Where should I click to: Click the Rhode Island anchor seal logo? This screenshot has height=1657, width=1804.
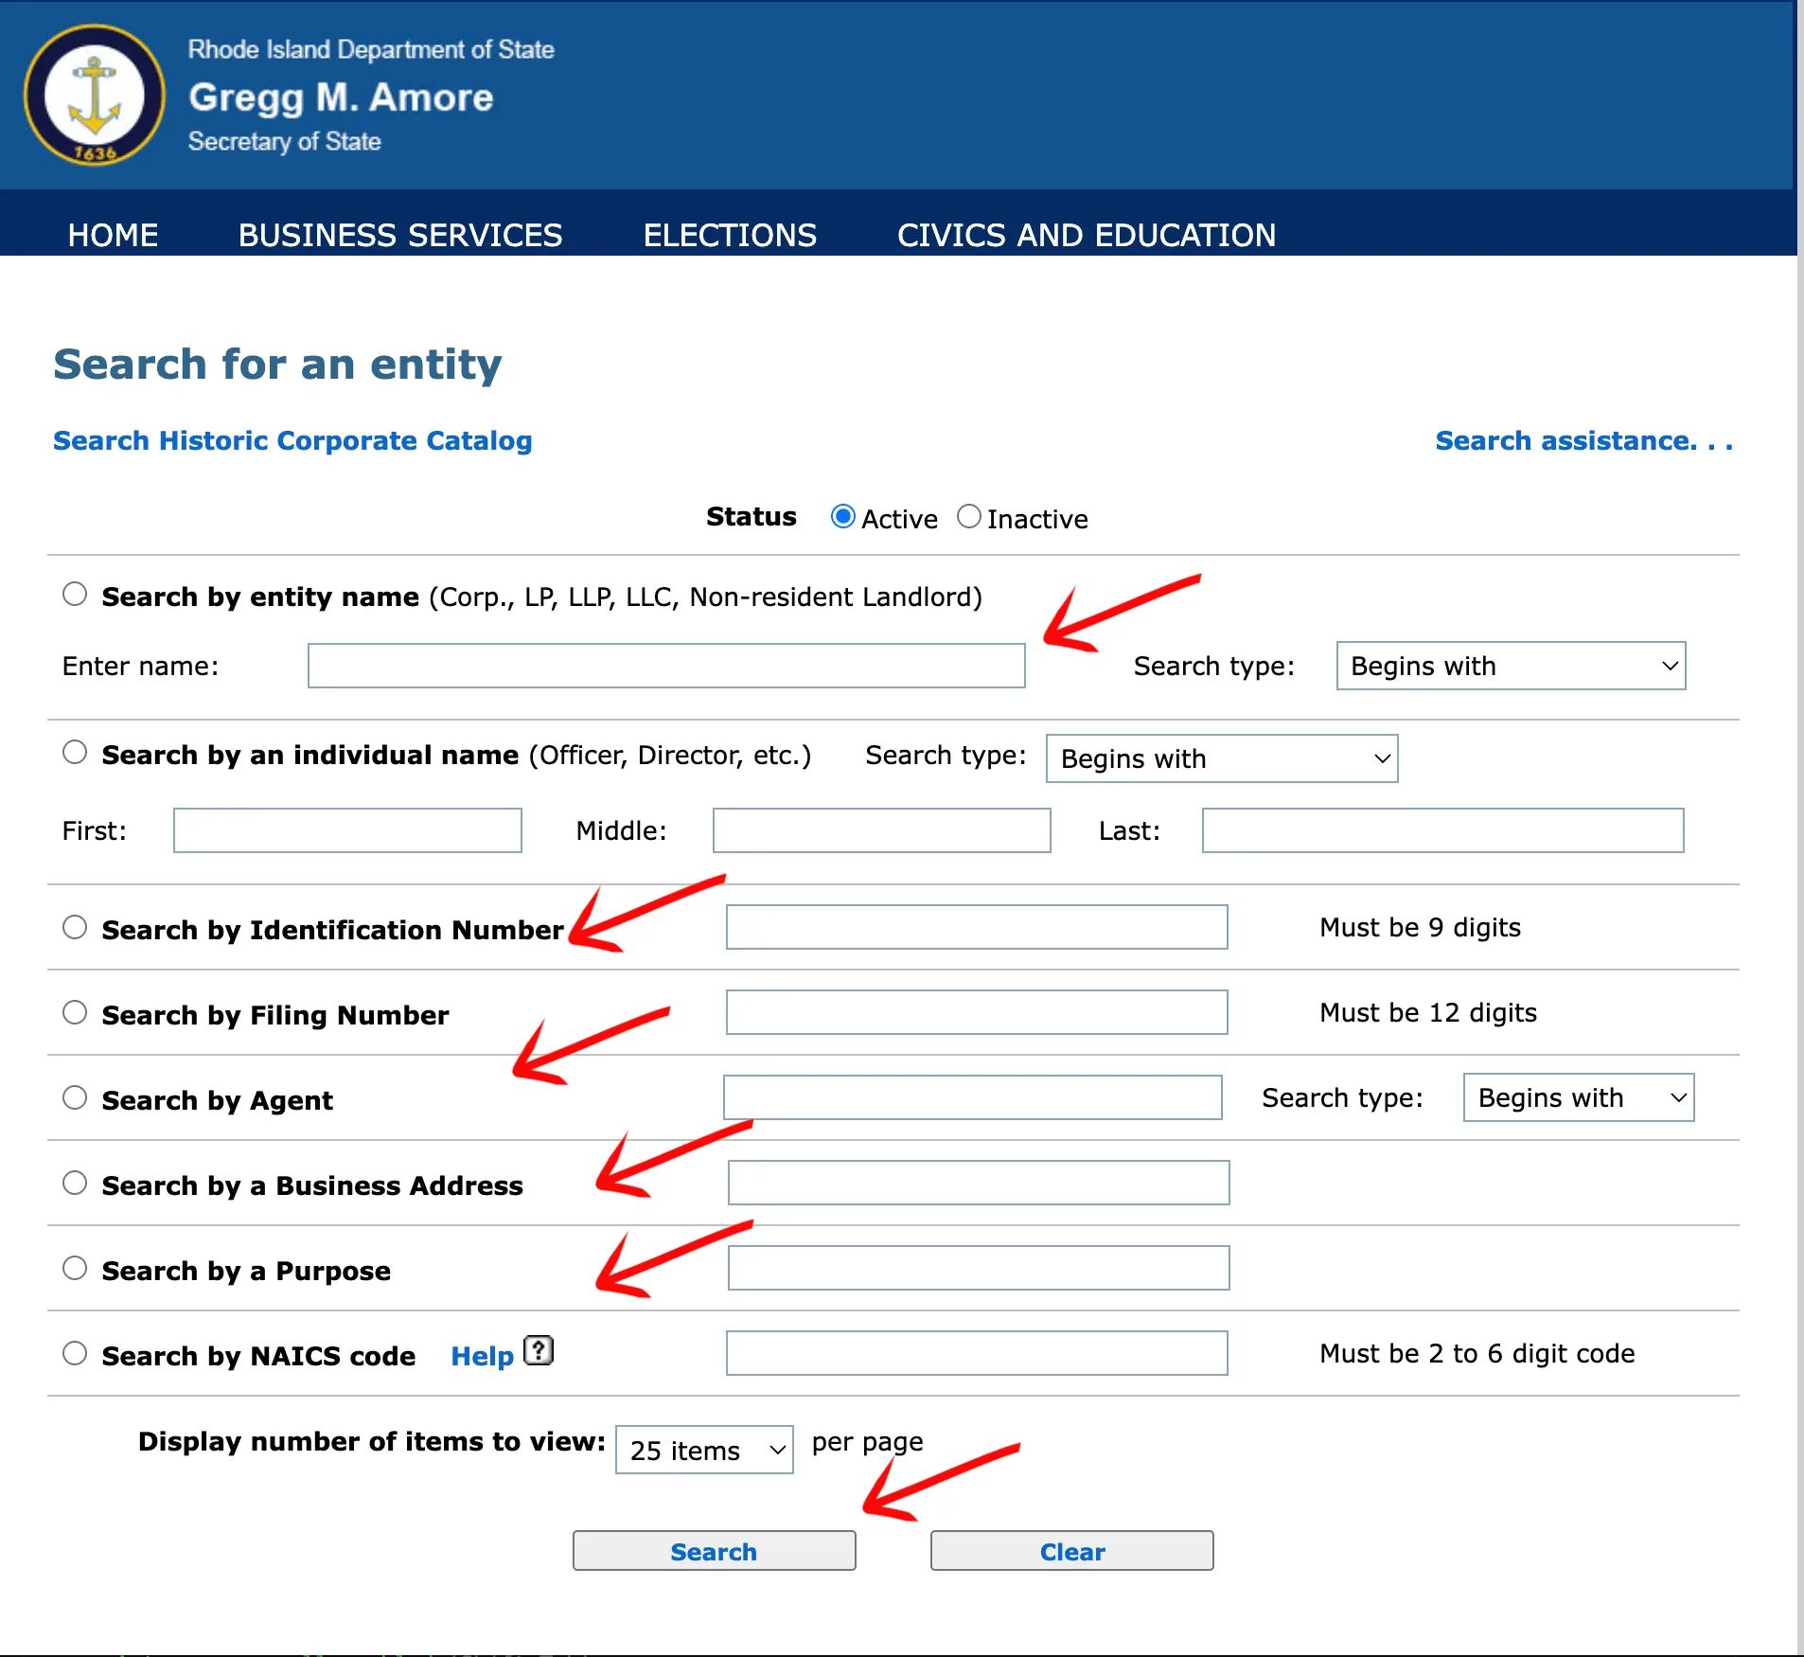tap(95, 95)
